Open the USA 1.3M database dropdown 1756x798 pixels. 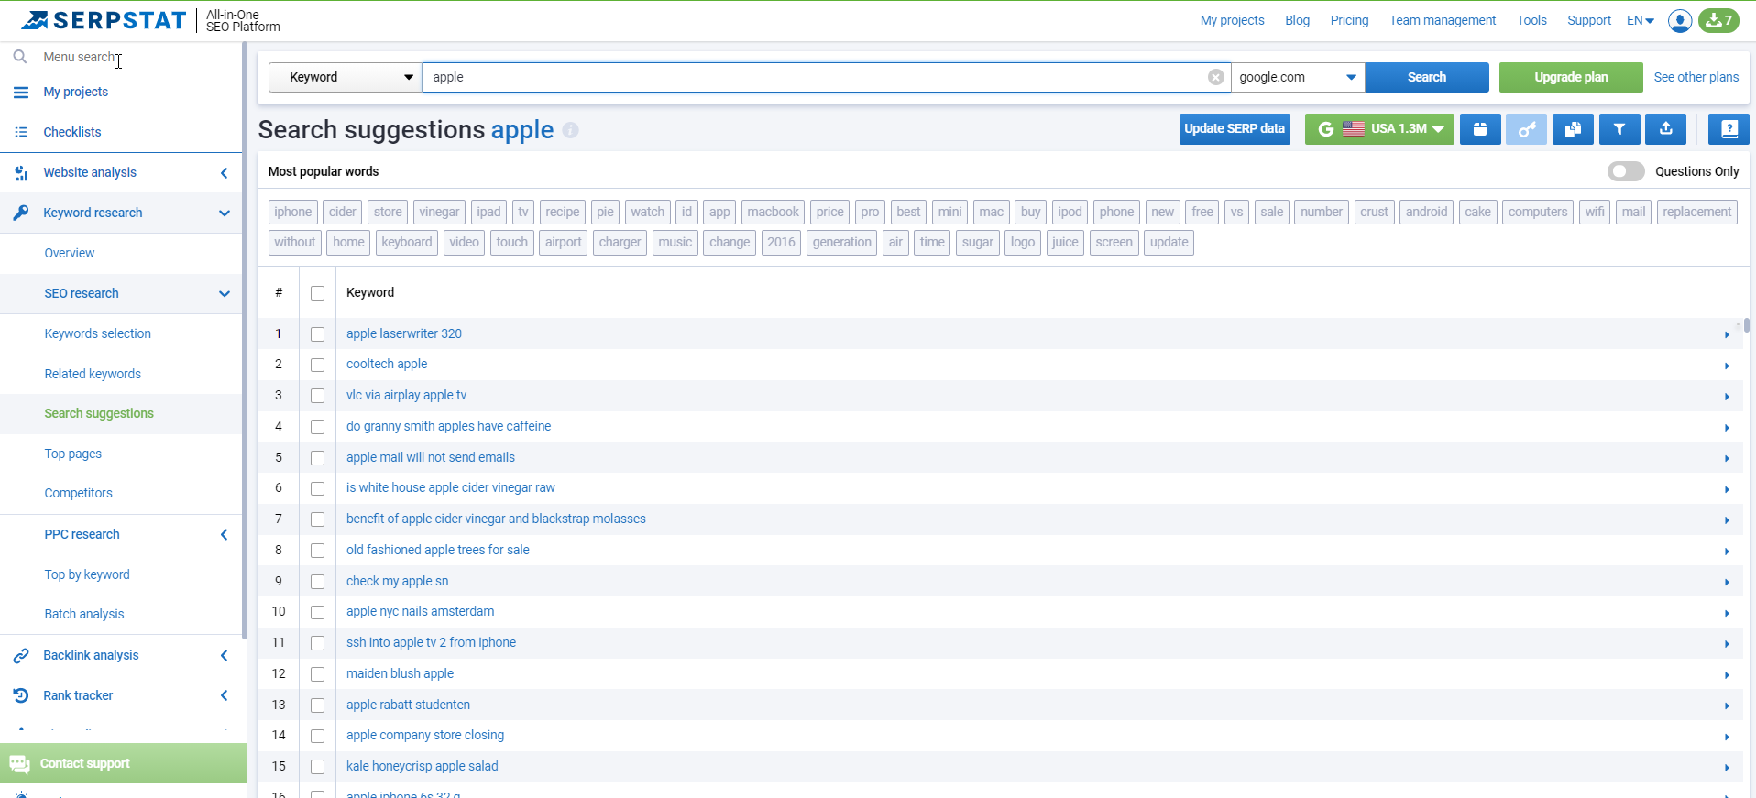(x=1379, y=129)
